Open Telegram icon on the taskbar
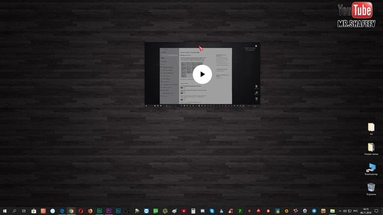This screenshot has height=215, width=383. point(314,211)
